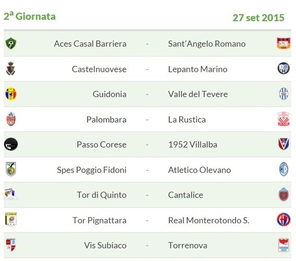Click the Passo Corese black round logo
Screen dimensions: 296x261
coord(11,144)
